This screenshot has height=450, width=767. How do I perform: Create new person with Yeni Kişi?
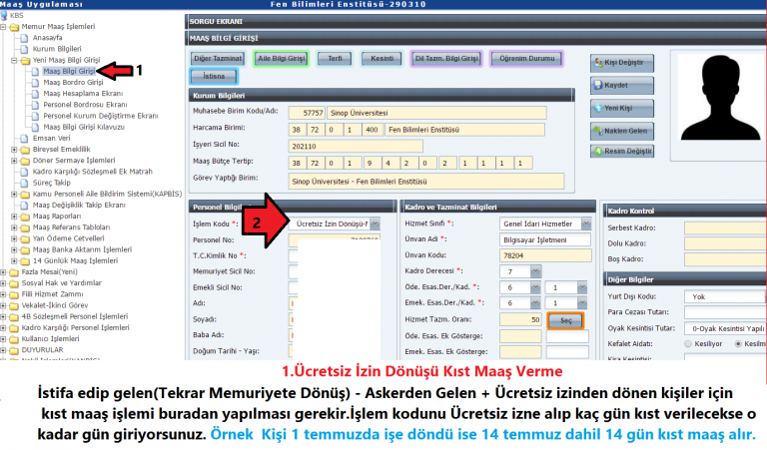pos(622,108)
